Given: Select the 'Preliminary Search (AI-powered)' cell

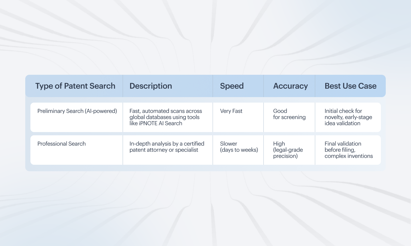Looking at the screenshot, I should point(77,111).
